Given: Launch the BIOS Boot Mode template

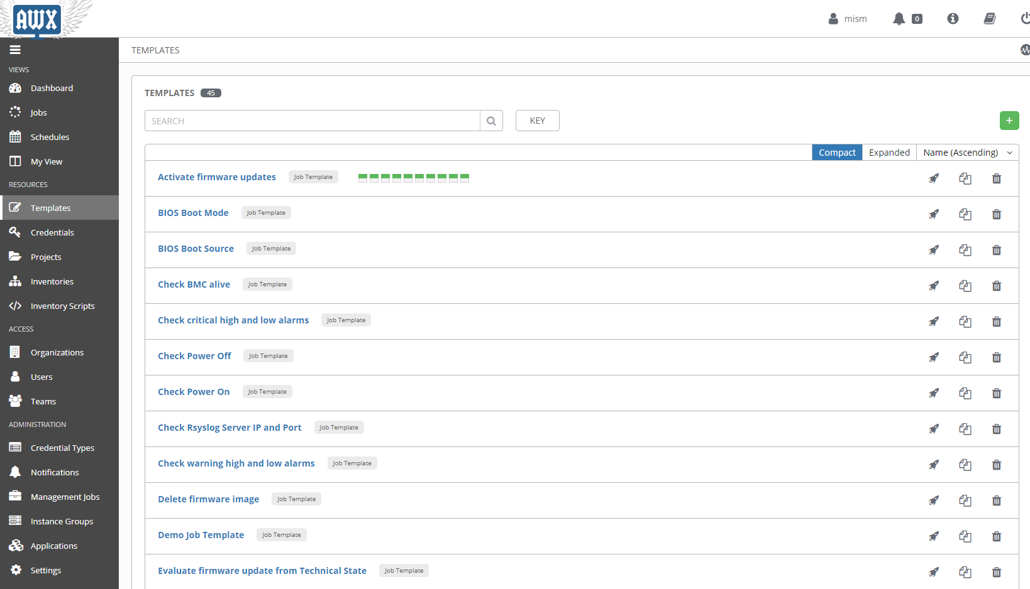Looking at the screenshot, I should 934,214.
